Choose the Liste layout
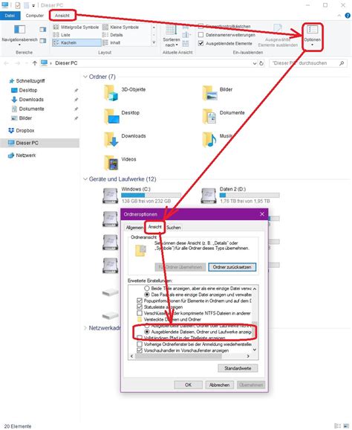352x430 pixels. (62, 35)
